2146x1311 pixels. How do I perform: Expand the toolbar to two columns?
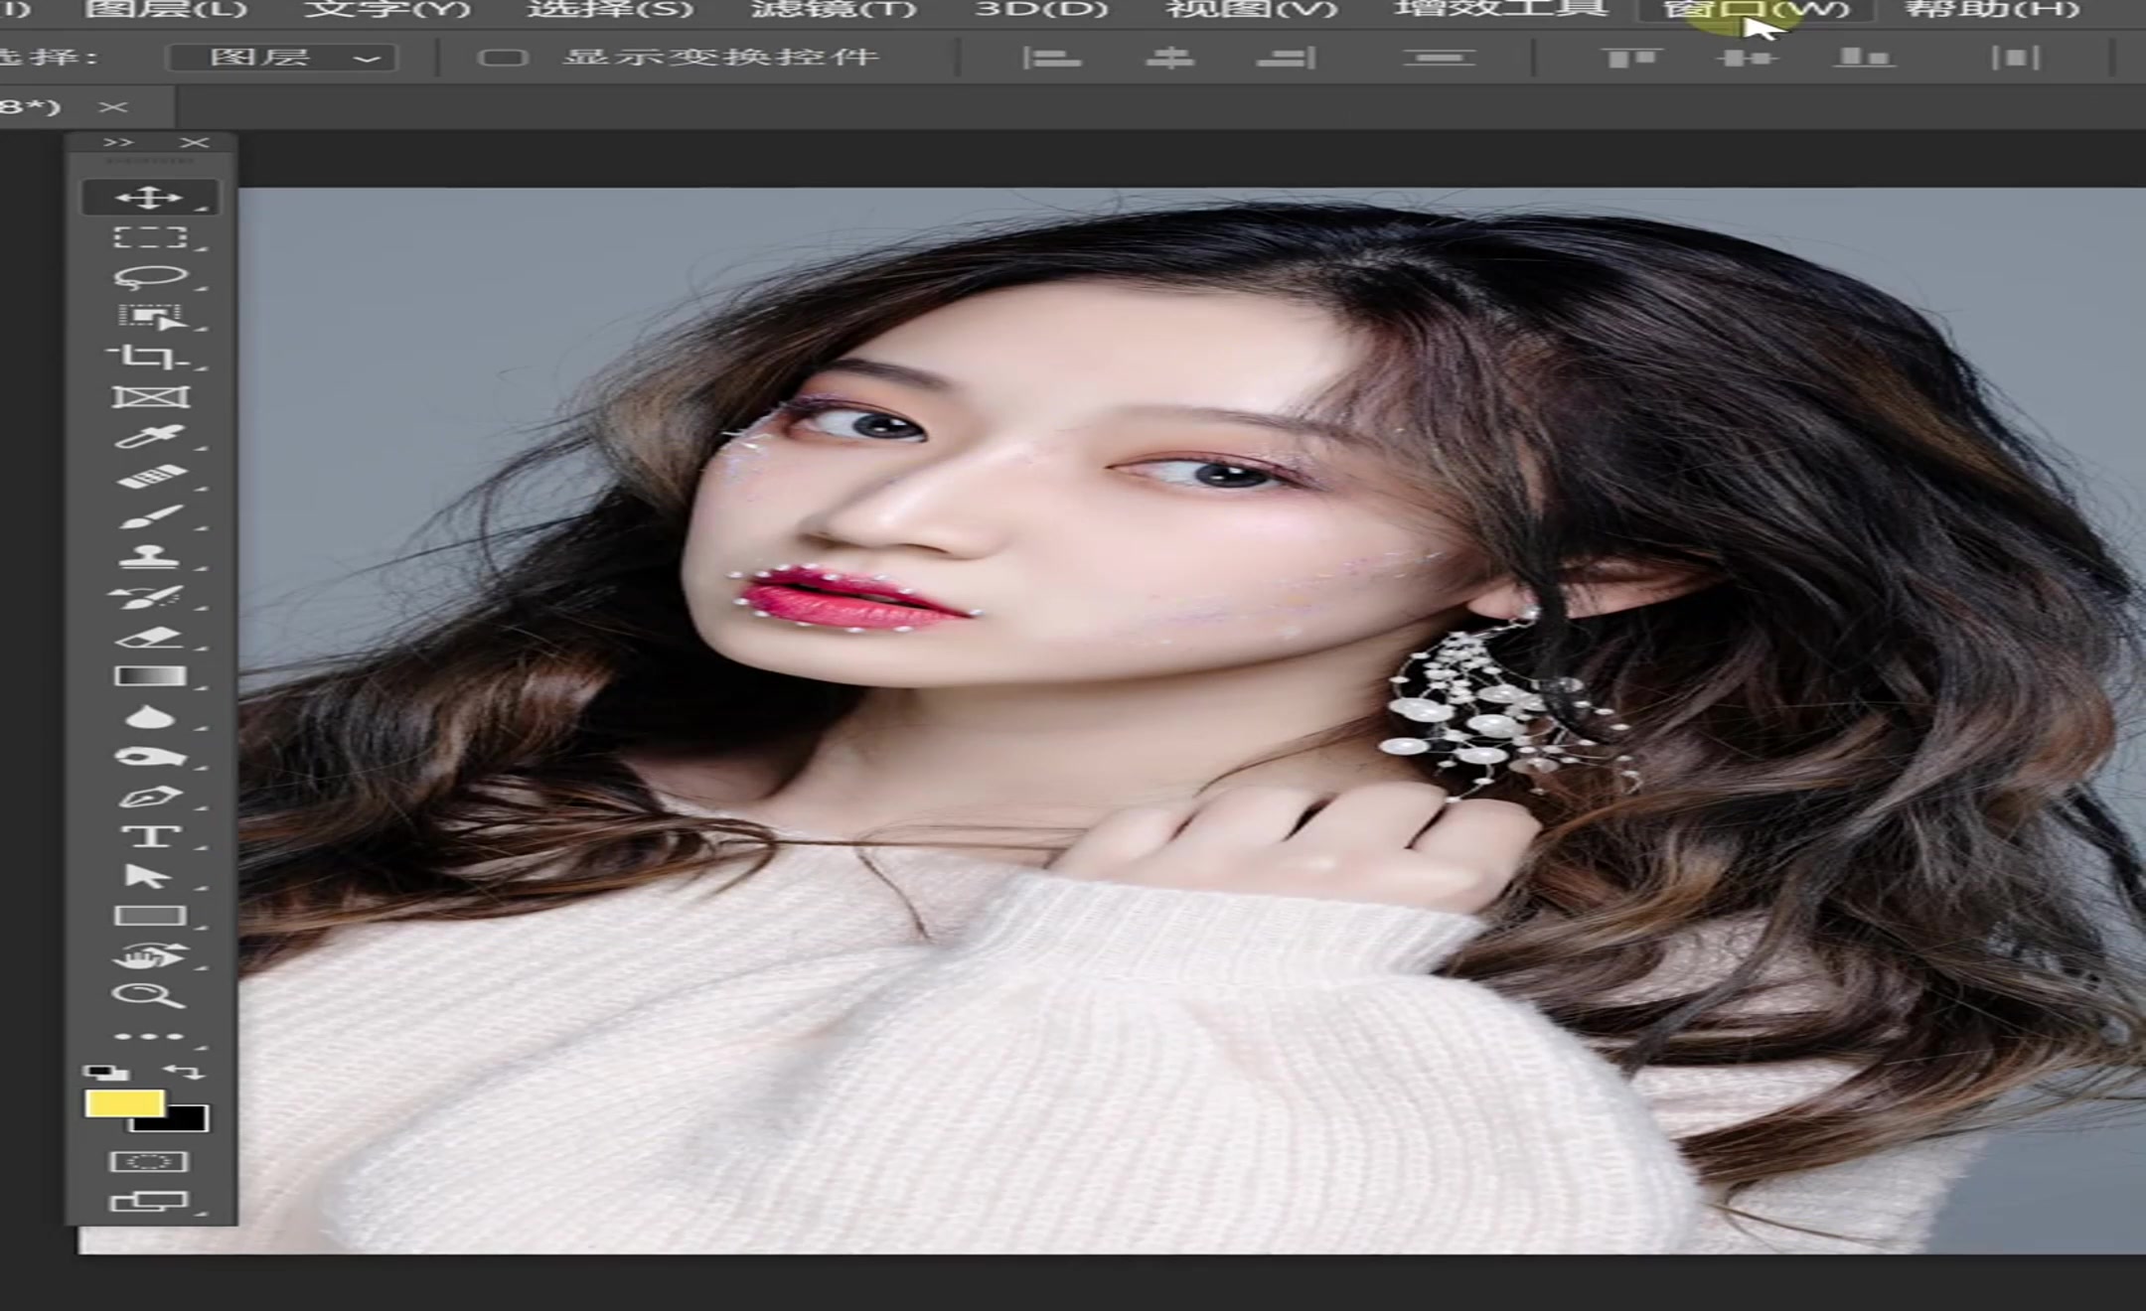[x=117, y=143]
